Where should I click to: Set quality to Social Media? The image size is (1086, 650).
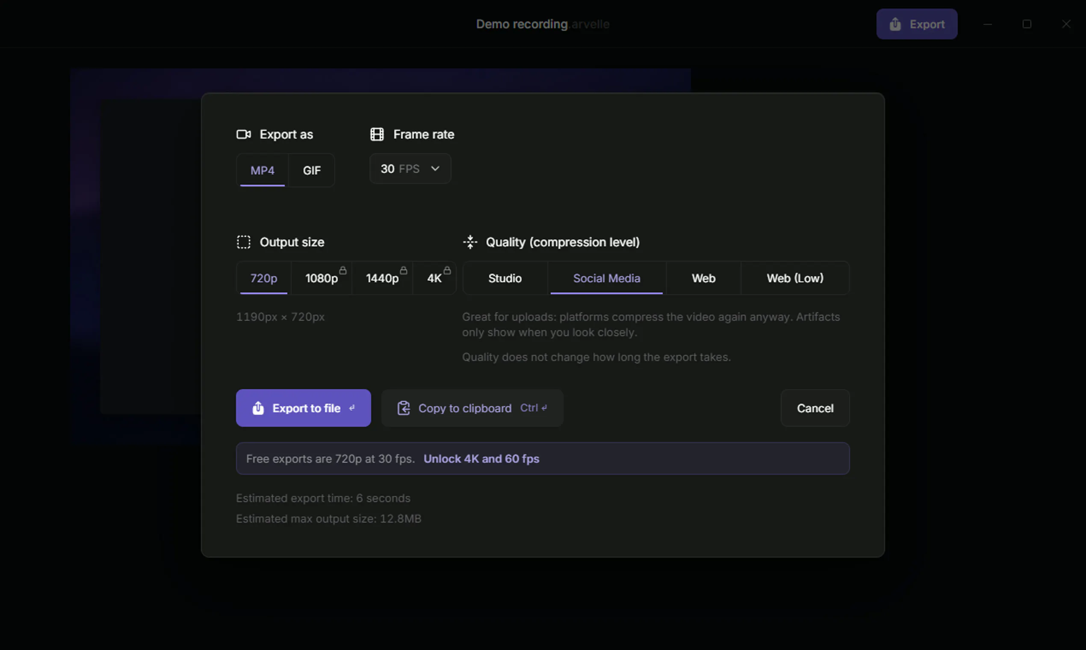pos(607,278)
